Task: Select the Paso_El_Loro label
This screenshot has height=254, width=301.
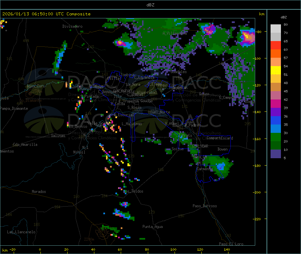Action: coord(231,244)
